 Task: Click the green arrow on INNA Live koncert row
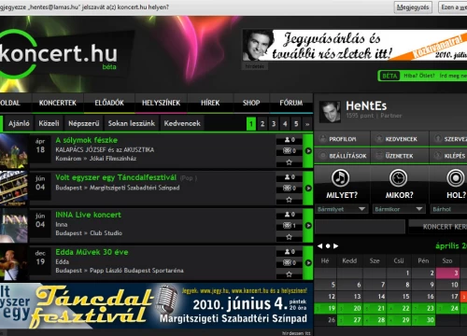coord(308,226)
